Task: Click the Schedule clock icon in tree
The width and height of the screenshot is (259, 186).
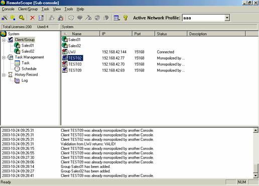Action: pyautogui.click(x=17, y=69)
